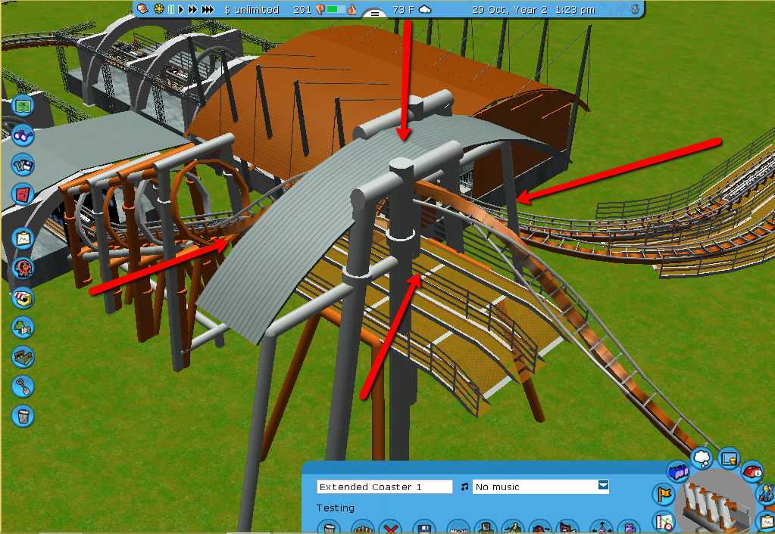Switch to the coaster train vehicles tab

[x=677, y=472]
